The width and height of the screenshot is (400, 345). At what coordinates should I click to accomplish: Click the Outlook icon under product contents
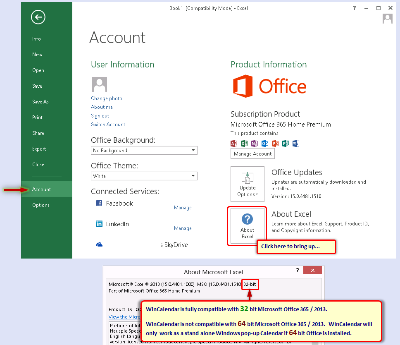tap(265, 144)
